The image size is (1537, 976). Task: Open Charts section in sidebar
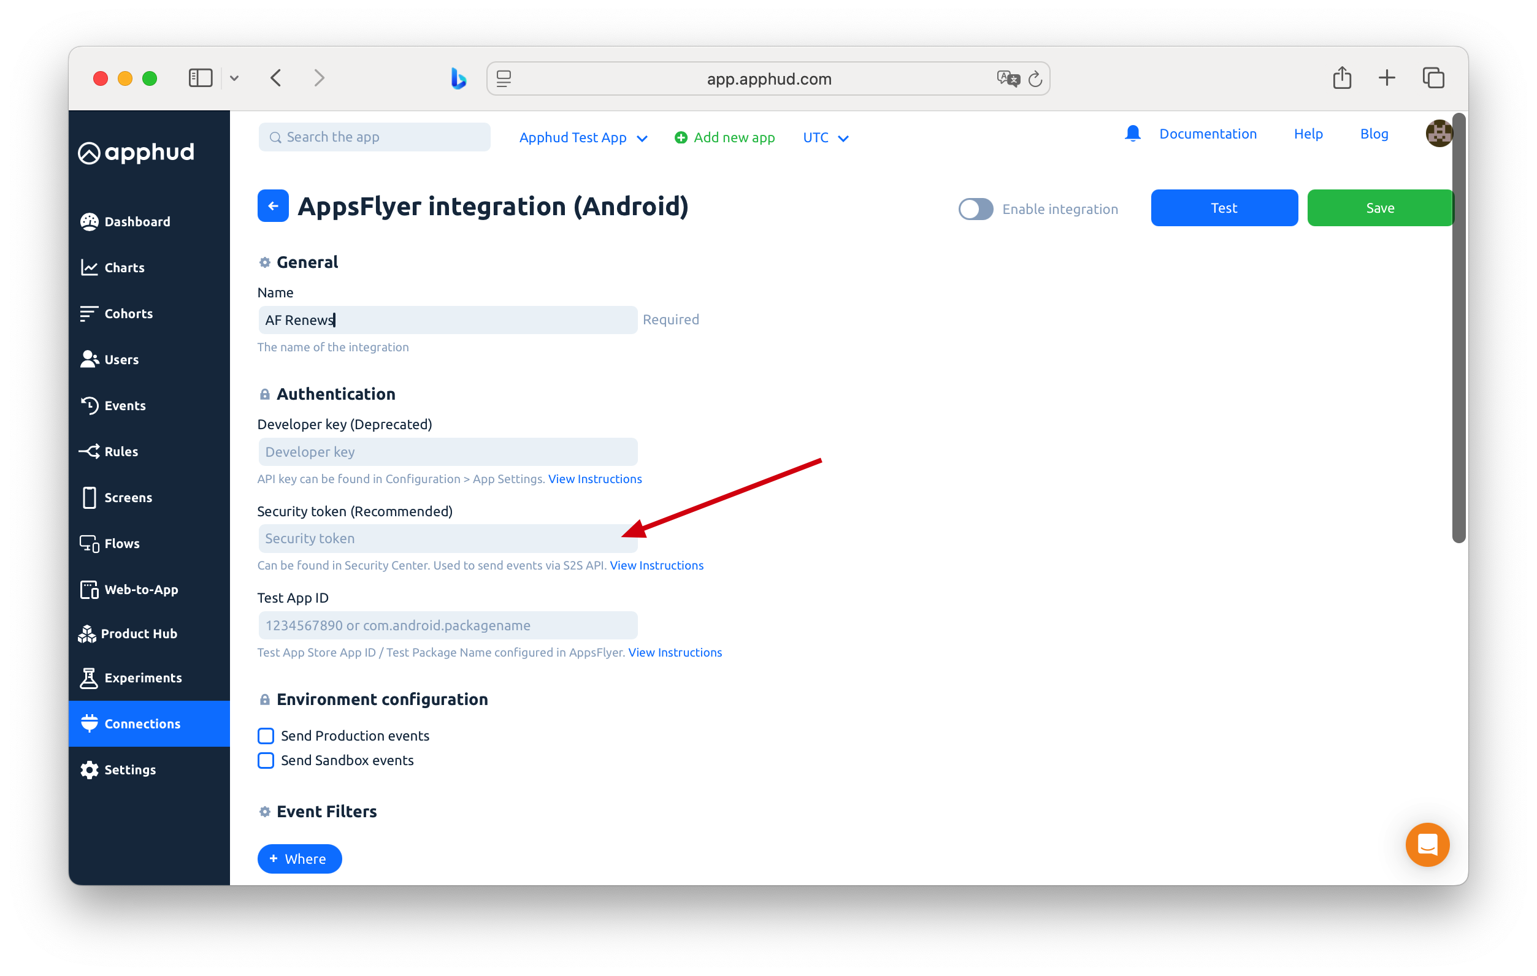[112, 267]
